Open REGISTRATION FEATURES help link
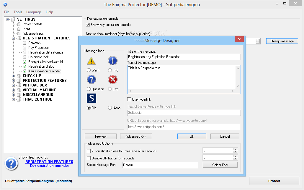This screenshot has width=304, height=190. pos(49,161)
